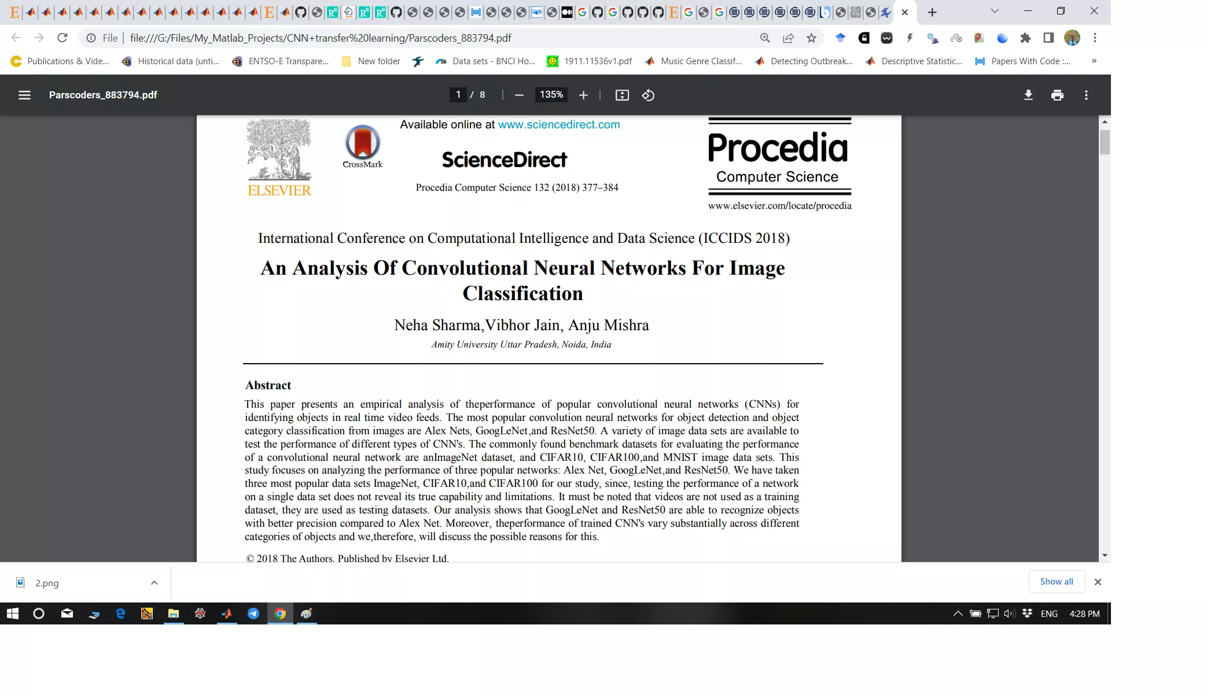Rotate the PDF counterclockwise
The image size is (1207, 695).
[648, 95]
